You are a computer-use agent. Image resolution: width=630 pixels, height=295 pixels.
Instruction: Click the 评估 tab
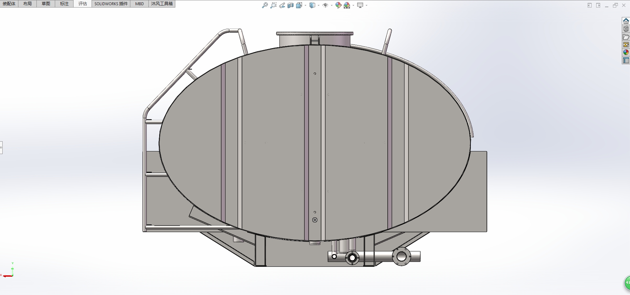point(83,4)
